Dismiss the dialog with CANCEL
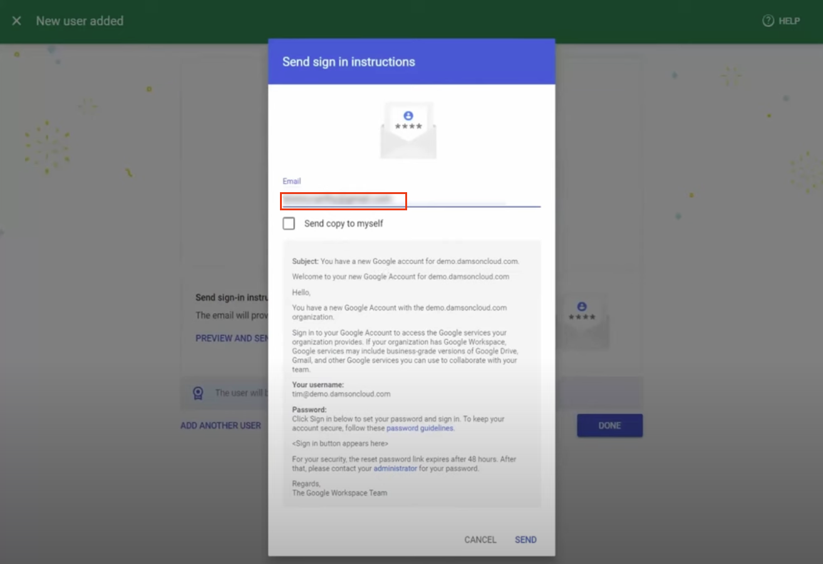This screenshot has width=823, height=564. tap(480, 540)
